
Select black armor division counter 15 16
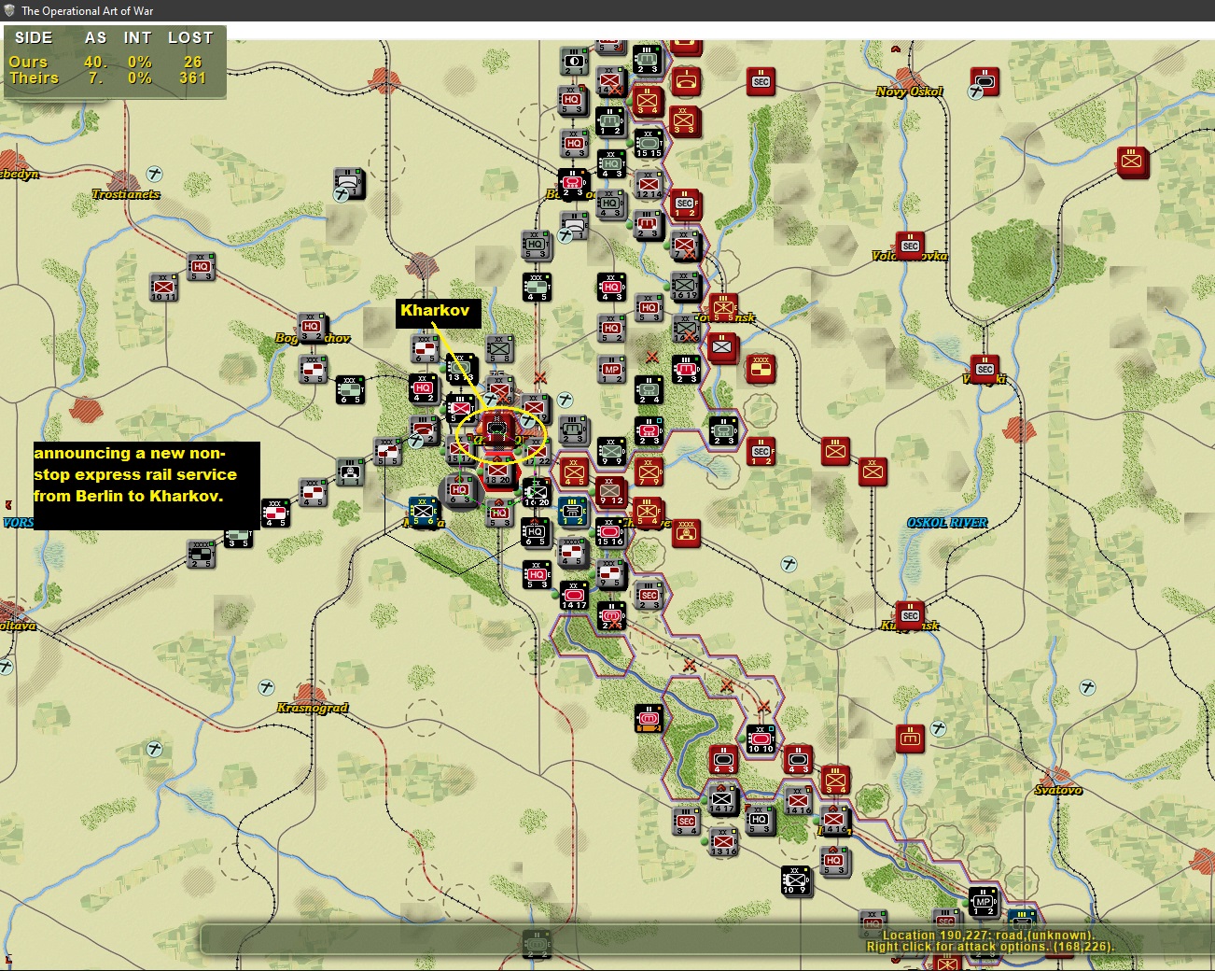click(x=610, y=532)
